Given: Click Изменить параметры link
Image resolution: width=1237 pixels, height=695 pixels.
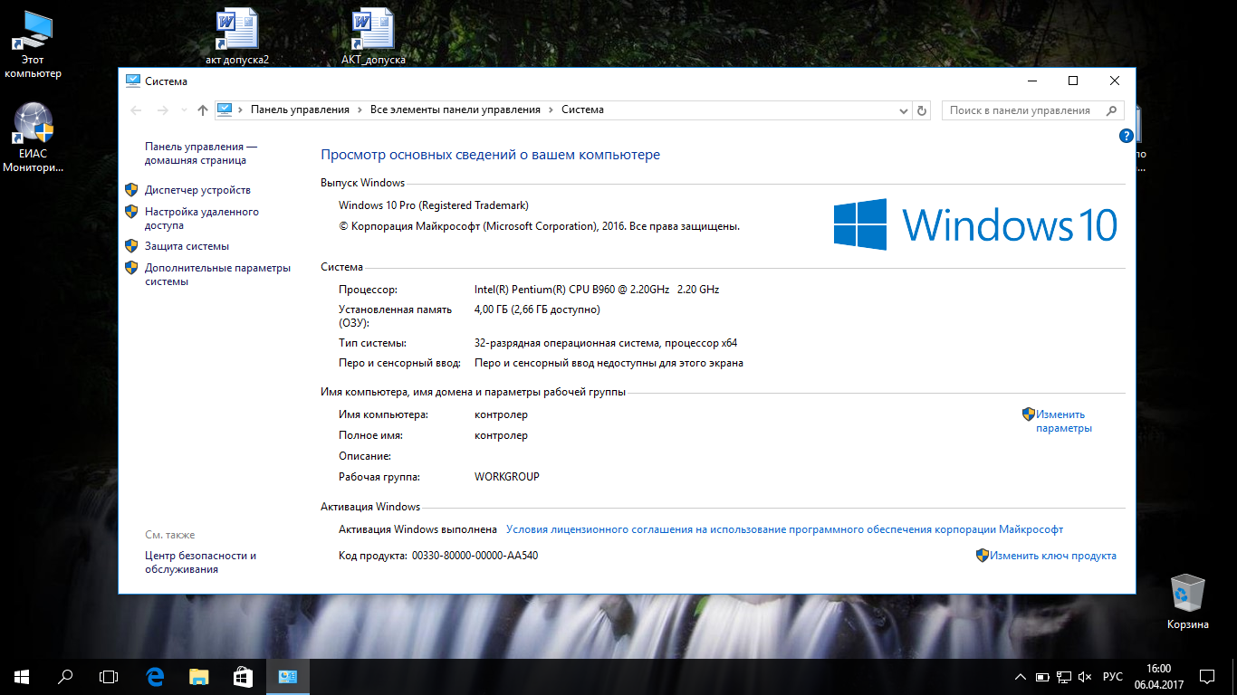Looking at the screenshot, I should (x=1064, y=422).
